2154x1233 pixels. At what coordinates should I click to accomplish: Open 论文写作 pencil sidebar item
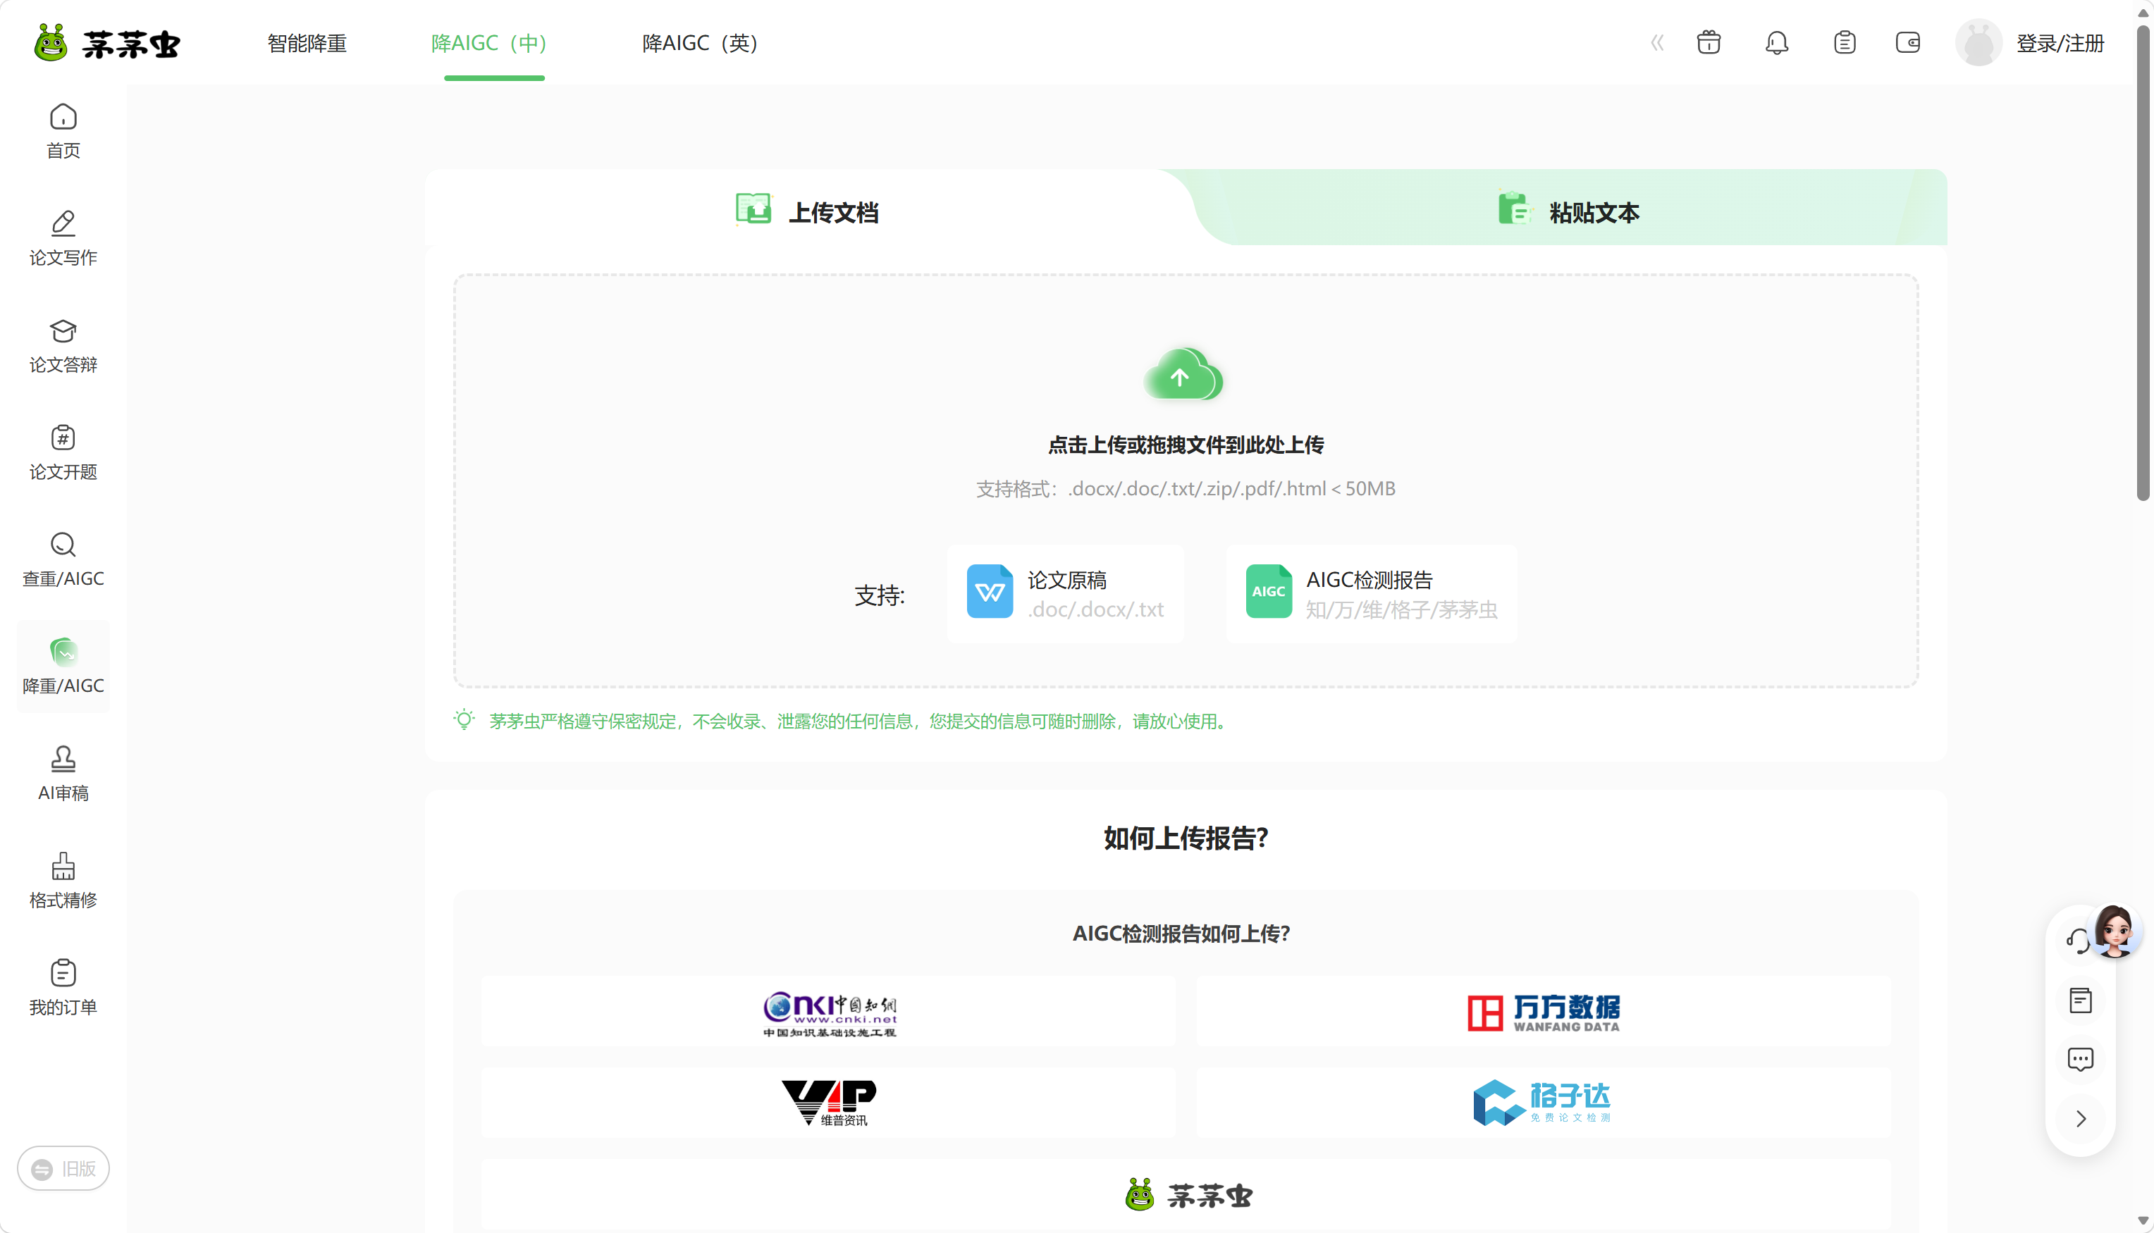pos(63,238)
